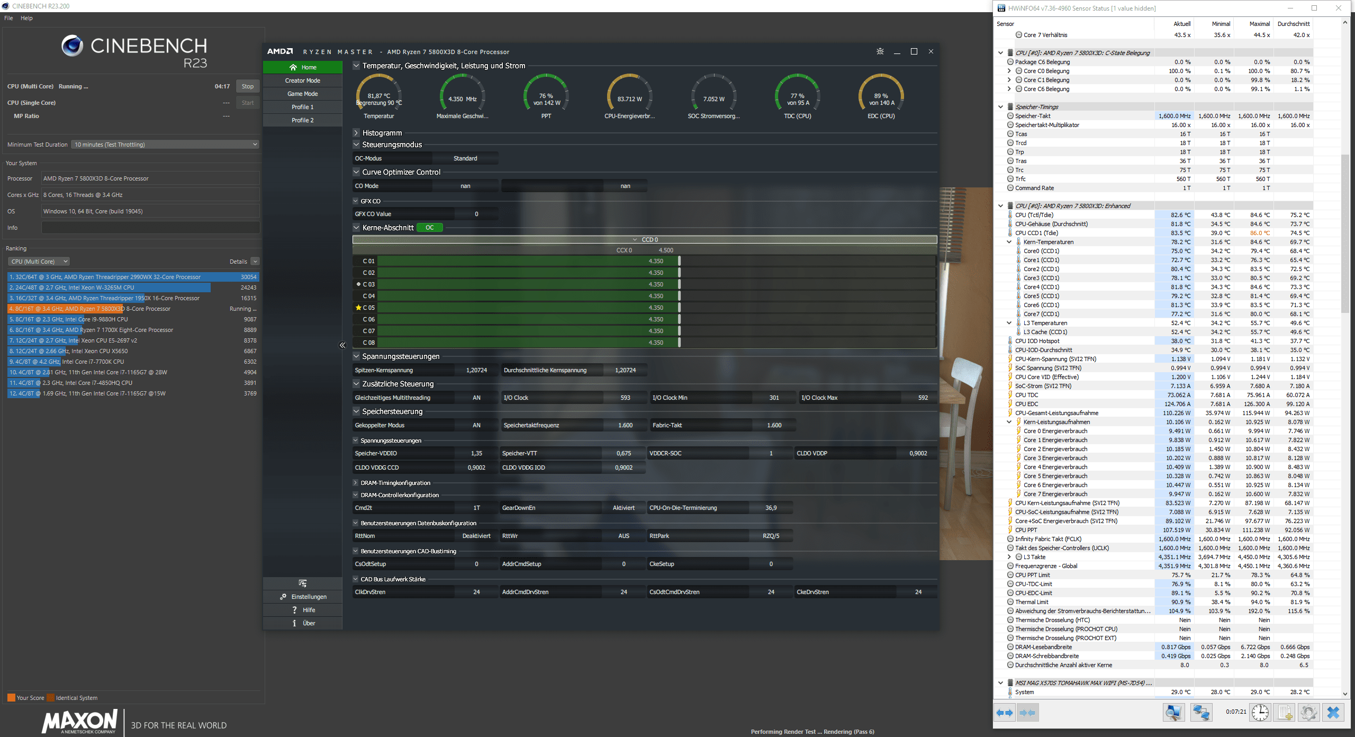The width and height of the screenshot is (1355, 737).
Task: Expand Core C0 Belegung row in HWiNFO
Action: 1009,71
